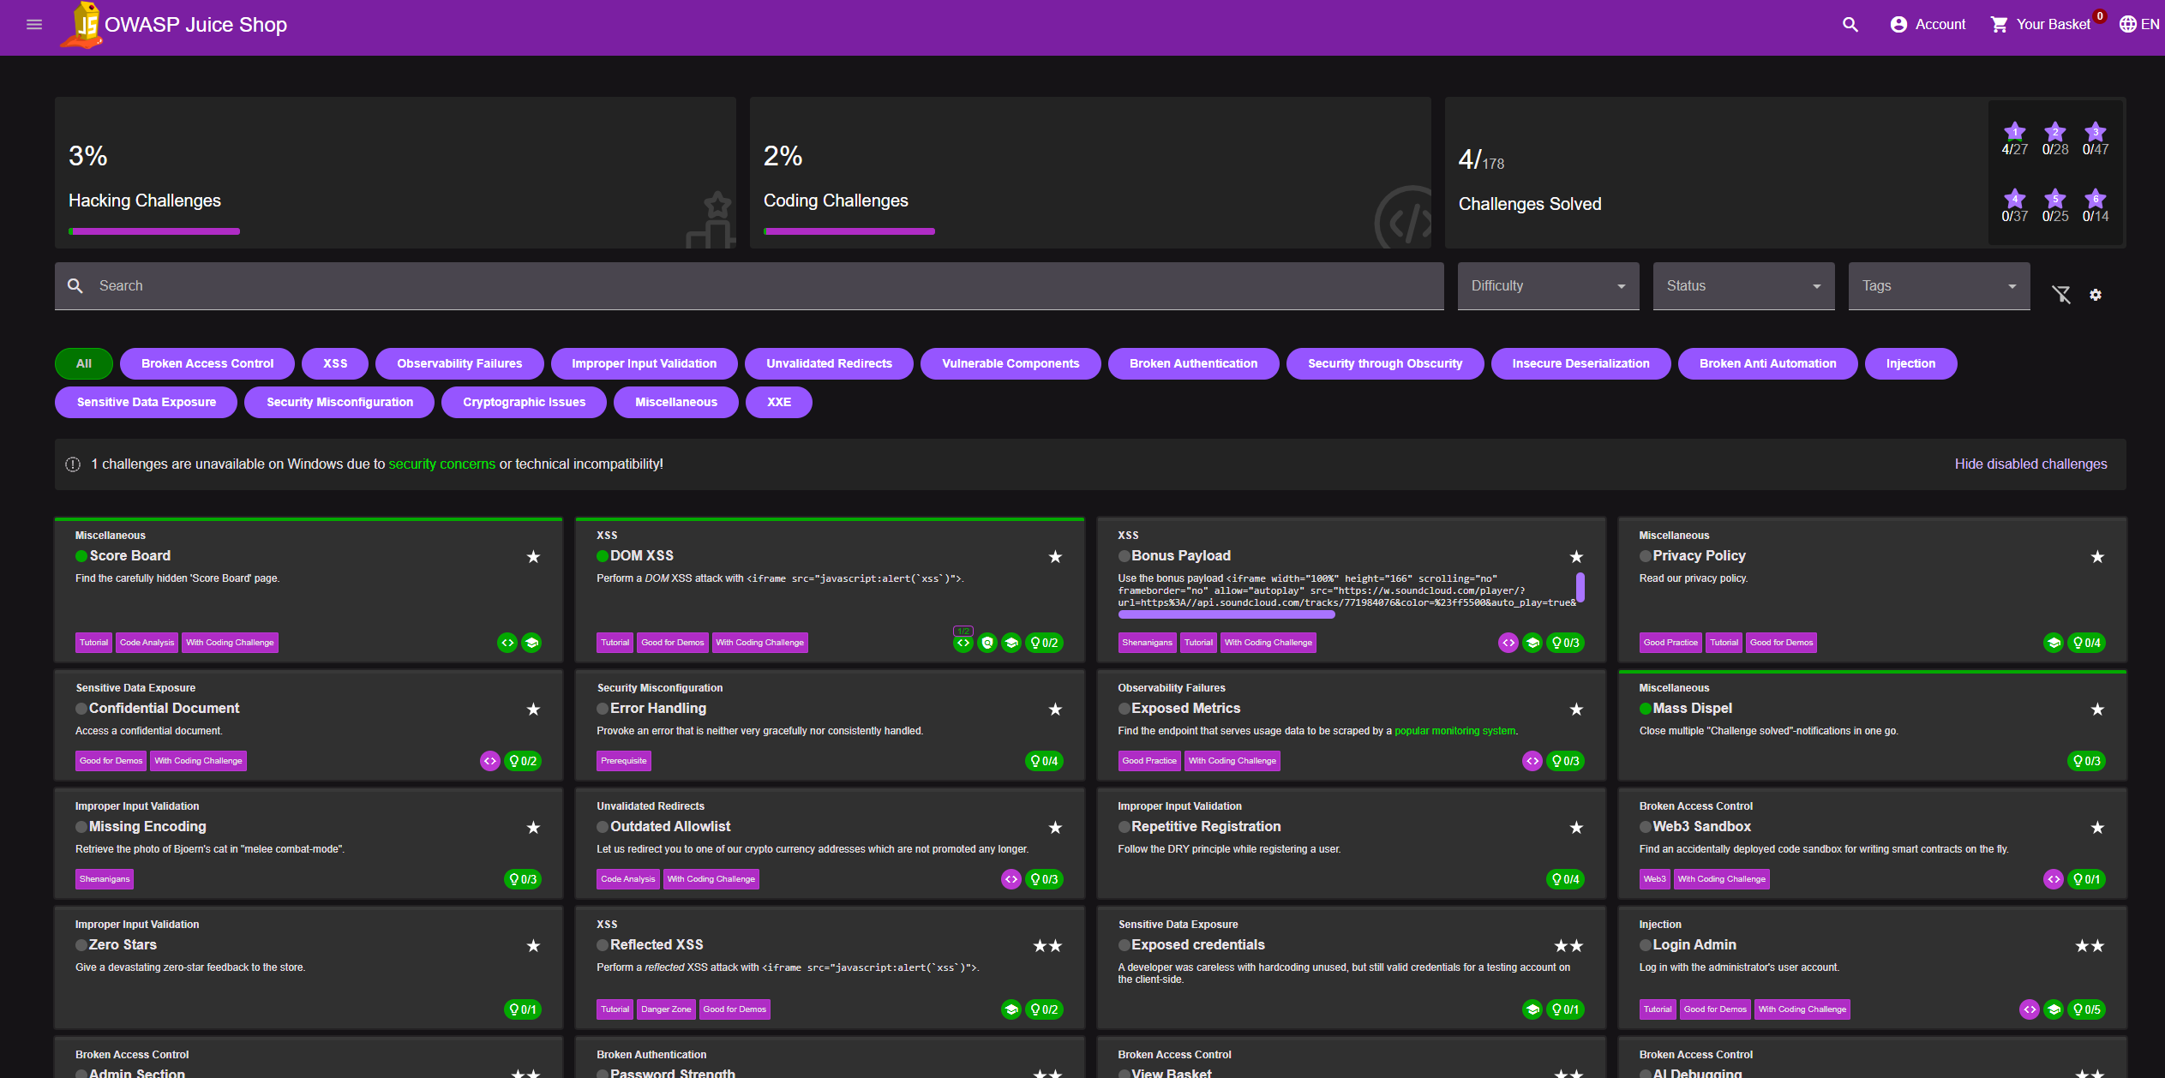Start Reflected XSS tutorial icon
2165x1078 pixels.
1011,1009
